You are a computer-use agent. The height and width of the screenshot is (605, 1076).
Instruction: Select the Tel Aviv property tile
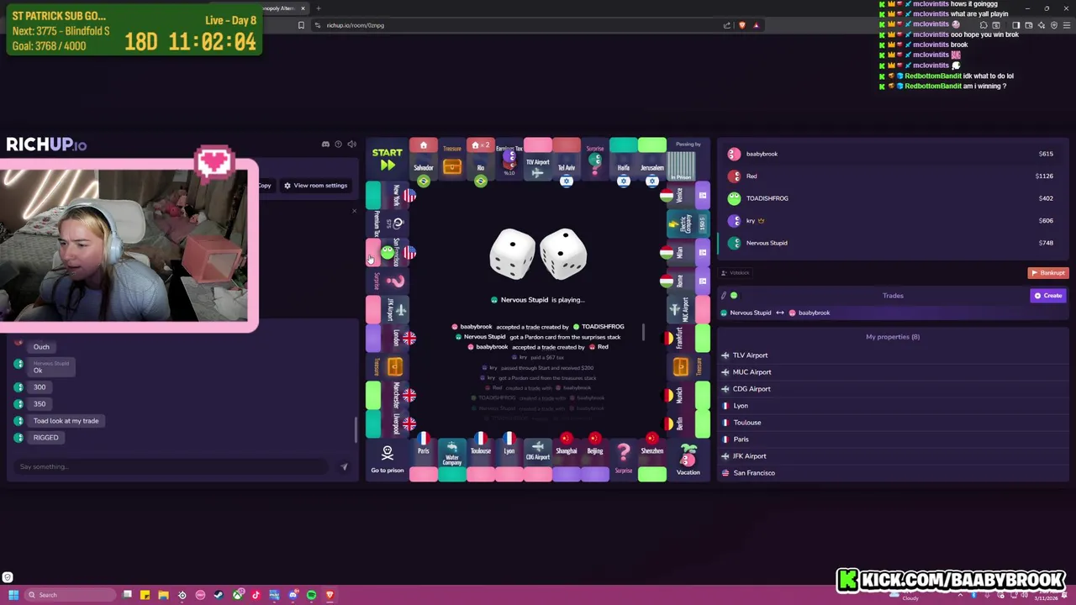pyautogui.click(x=567, y=160)
